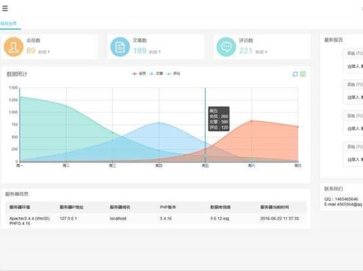Click the localhost cell

[118, 218]
